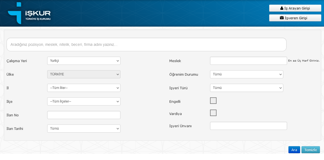Image resolution: width=324 pixels, height=160 pixels.
Task: Click the main job search text box
Action: coord(147,44)
